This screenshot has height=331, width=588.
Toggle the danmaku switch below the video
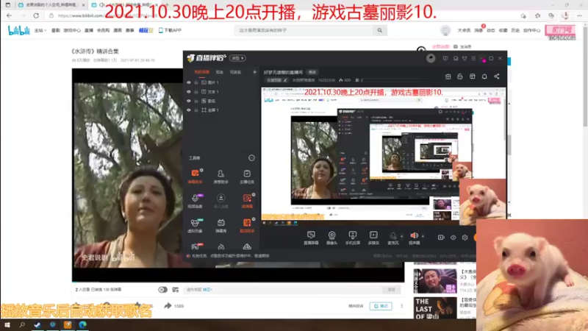point(162,290)
